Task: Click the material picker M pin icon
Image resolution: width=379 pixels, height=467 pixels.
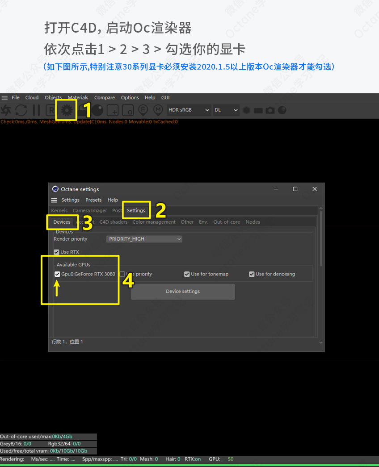Action: tap(158, 110)
